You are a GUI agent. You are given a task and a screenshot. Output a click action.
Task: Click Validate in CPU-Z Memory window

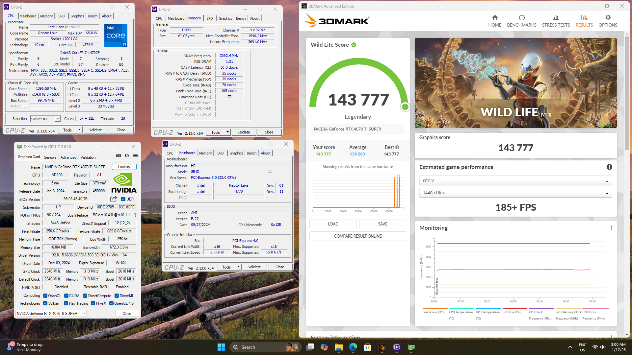coord(244,132)
